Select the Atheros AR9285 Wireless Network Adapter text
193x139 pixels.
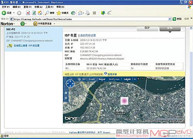[102, 59]
